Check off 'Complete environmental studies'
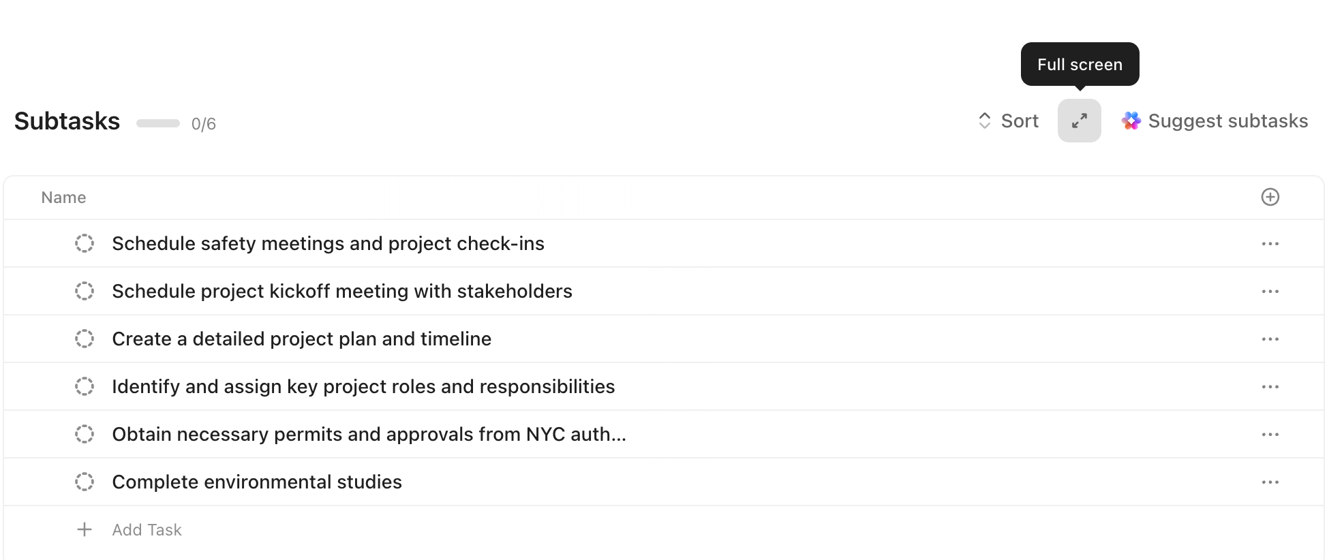The image size is (1329, 560). click(85, 482)
